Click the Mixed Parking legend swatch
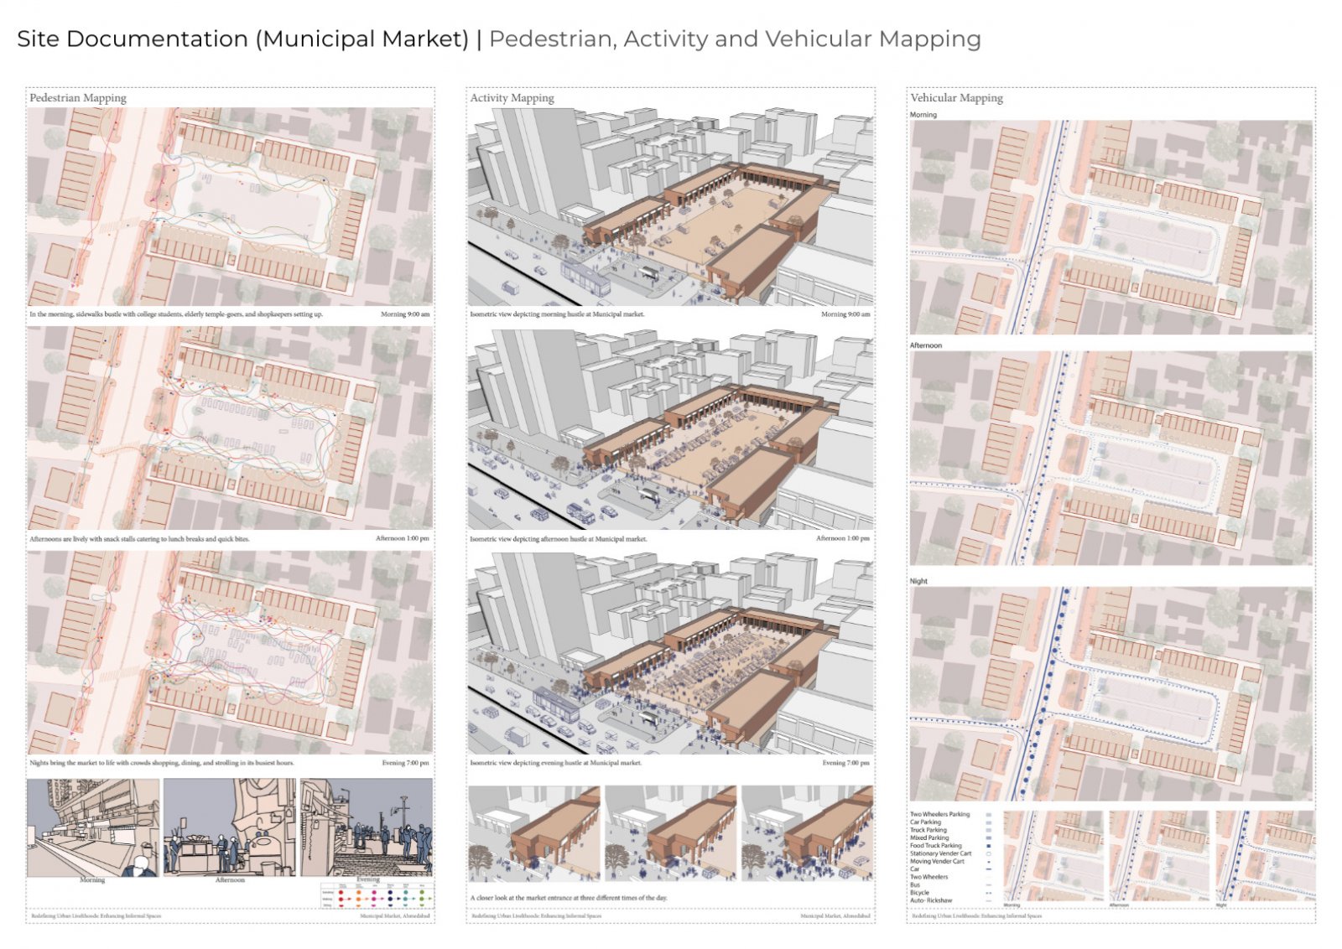This screenshot has width=1342, height=949. pyautogui.click(x=989, y=838)
